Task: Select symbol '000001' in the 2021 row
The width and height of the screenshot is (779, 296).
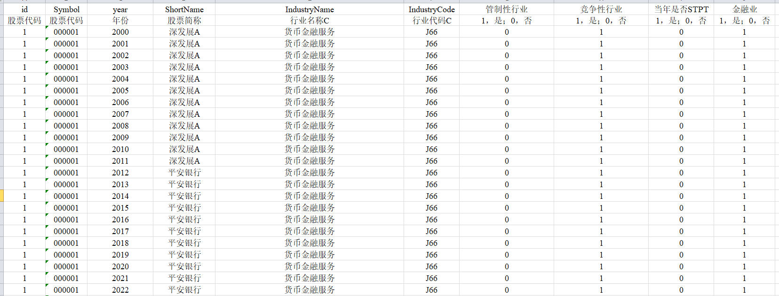Action: [x=66, y=278]
